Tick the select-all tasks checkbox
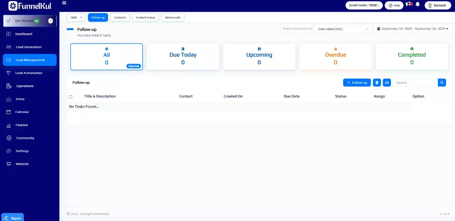Image resolution: width=455 pixels, height=221 pixels. pyautogui.click(x=70, y=97)
